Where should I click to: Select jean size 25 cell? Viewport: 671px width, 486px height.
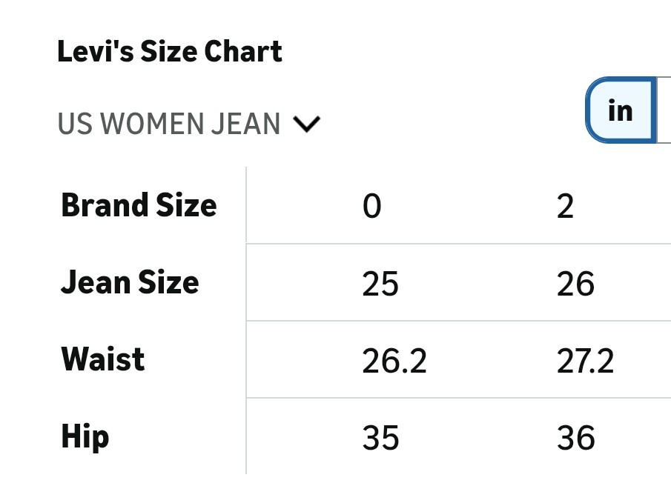coord(380,284)
